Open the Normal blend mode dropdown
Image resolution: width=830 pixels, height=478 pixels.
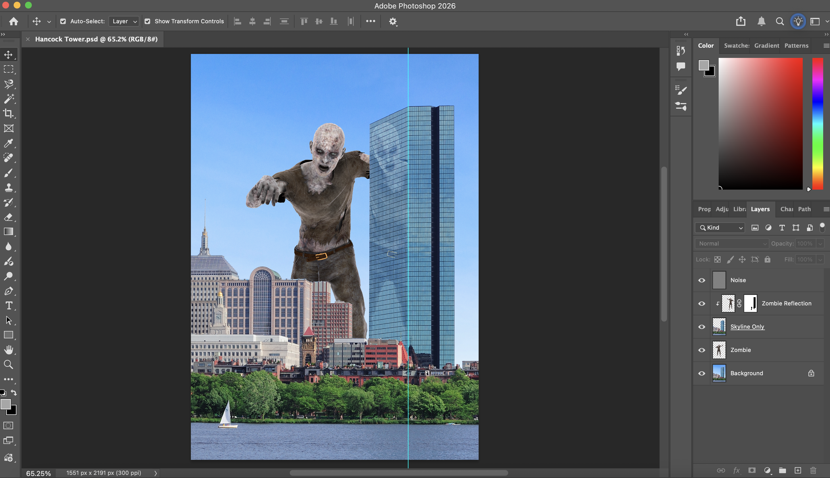pyautogui.click(x=732, y=244)
